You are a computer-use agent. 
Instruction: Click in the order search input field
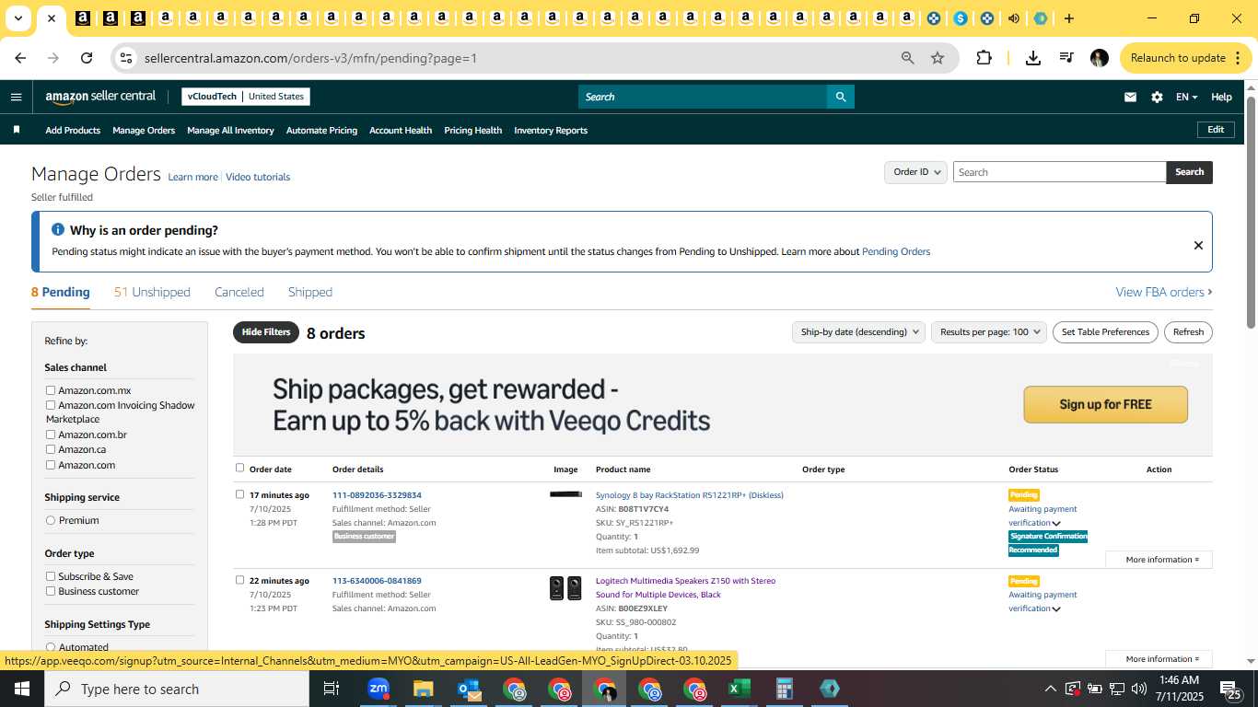click(1059, 172)
